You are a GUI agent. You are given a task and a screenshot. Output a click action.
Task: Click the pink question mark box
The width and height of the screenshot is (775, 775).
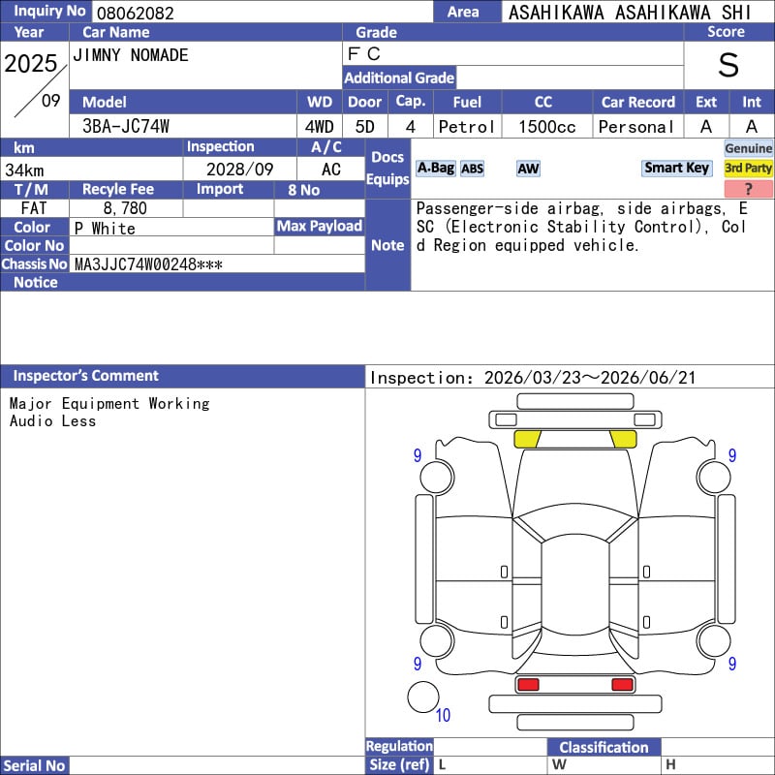coord(749,189)
